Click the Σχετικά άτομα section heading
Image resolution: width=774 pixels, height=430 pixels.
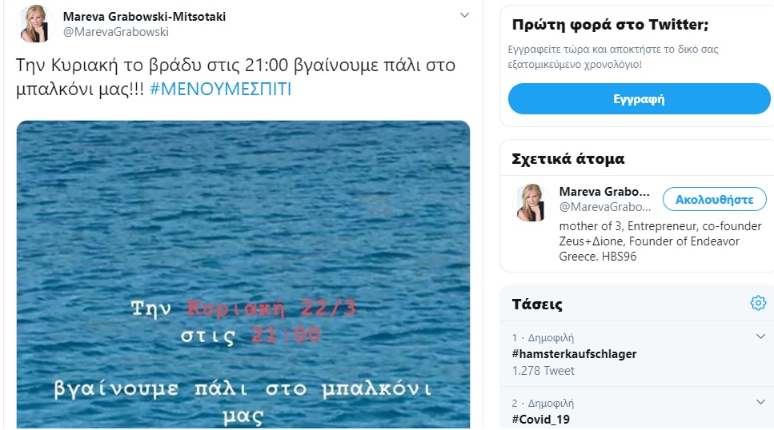coord(568,159)
